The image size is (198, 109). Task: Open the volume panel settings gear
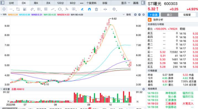point(144,89)
